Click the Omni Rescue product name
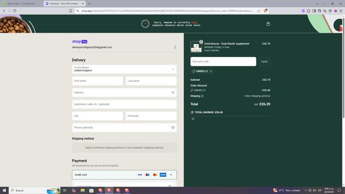 226,44
